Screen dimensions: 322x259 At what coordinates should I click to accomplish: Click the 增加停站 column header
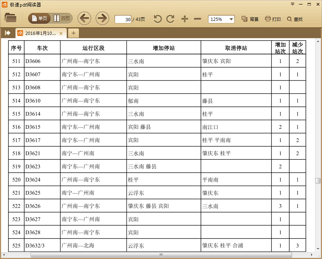coord(164,48)
